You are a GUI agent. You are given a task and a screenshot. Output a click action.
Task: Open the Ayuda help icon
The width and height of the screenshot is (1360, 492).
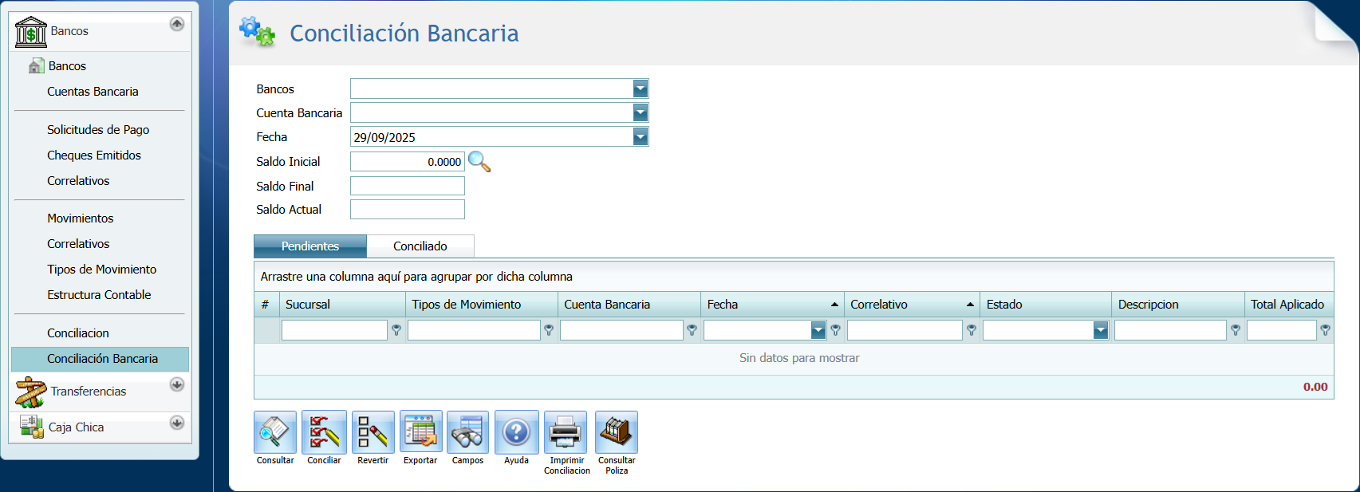(516, 433)
